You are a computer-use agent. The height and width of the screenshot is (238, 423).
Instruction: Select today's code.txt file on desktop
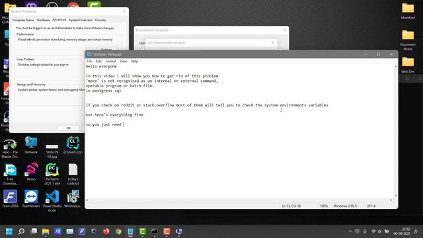[x=73, y=175]
